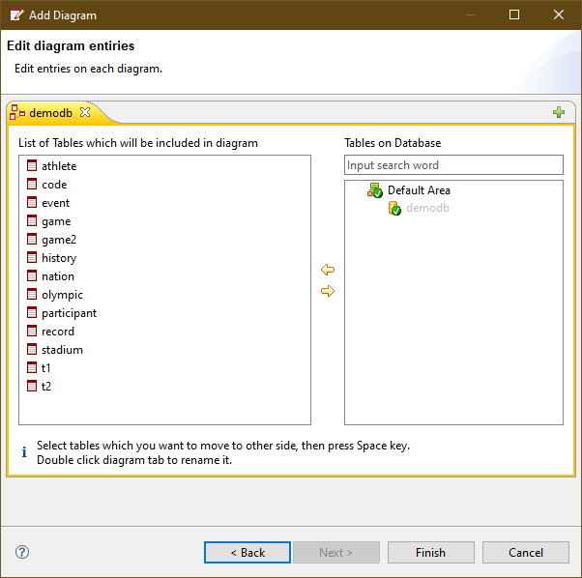582x578 pixels.
Task: Close the demodb tab with X icon
Action: pos(85,112)
